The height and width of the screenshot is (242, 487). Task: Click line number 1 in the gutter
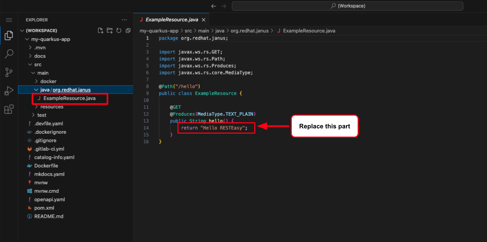tap(147, 38)
